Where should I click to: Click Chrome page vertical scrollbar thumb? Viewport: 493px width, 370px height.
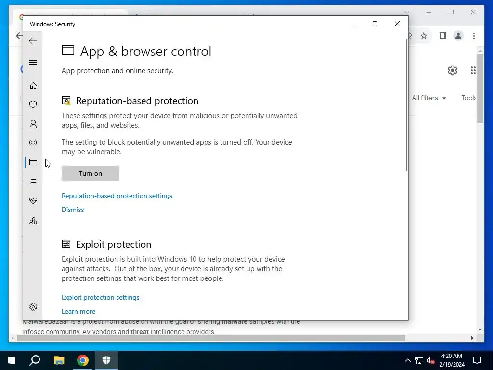(480, 88)
